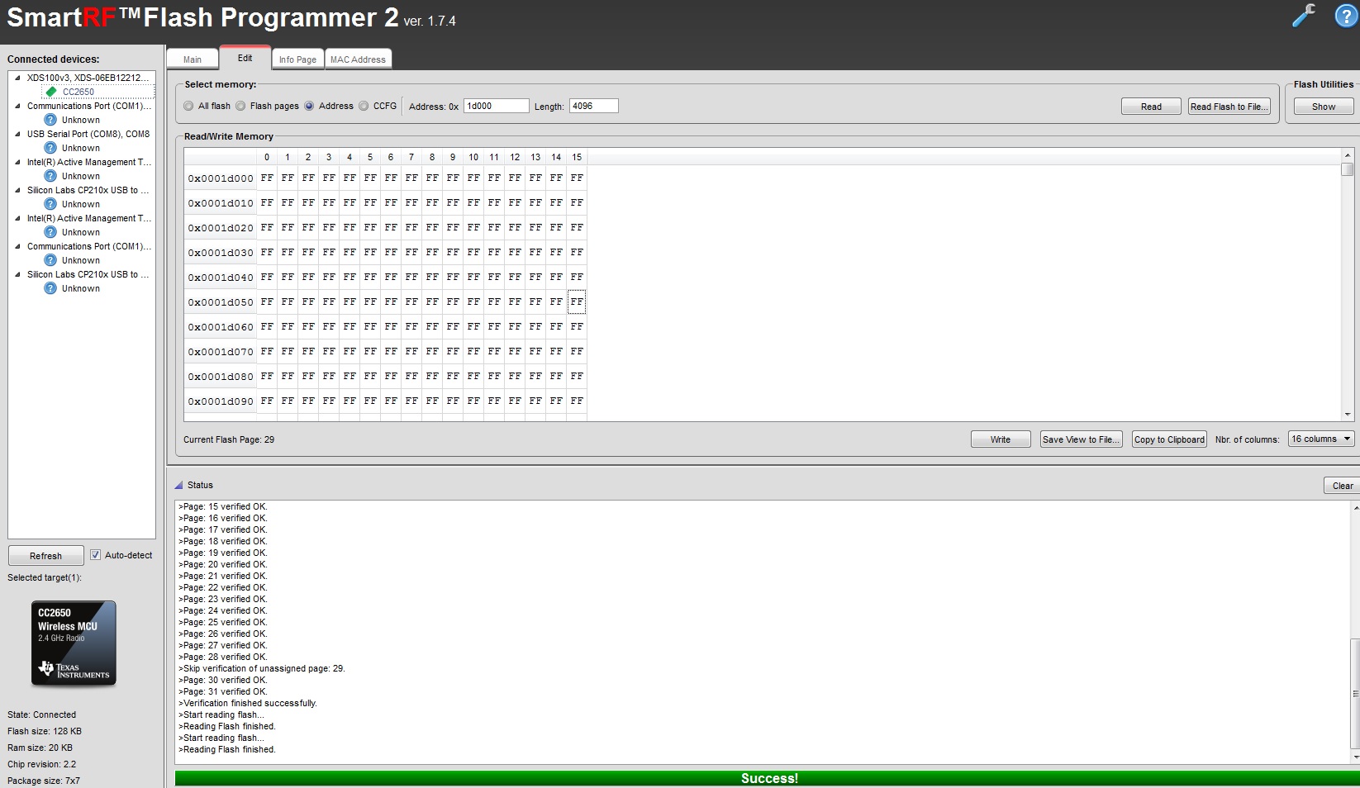Screen dimensions: 1360x788
Task: Click the Copy to Clipboard button
Action: tap(1169, 439)
